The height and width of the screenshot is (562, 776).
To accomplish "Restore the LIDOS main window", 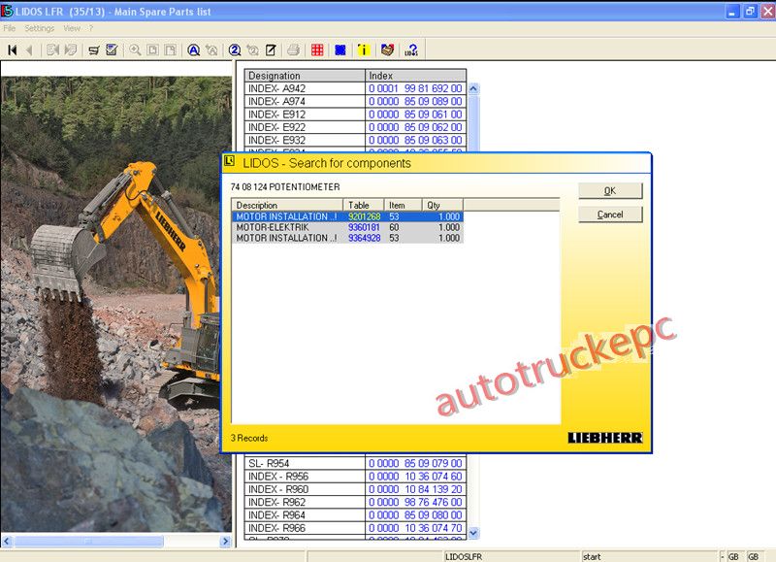I will pyautogui.click(x=750, y=12).
